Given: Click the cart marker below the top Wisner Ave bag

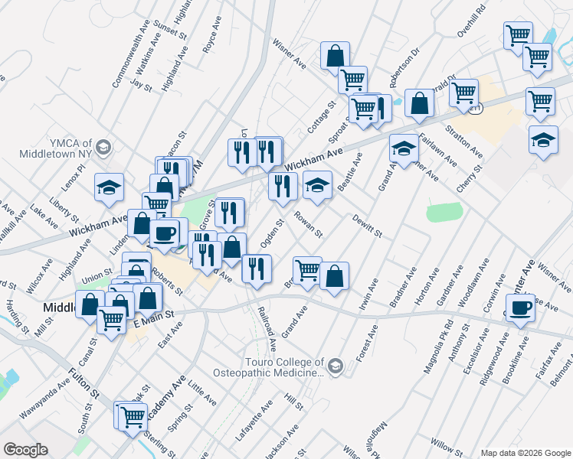Looking at the screenshot, I should pos(352,81).
